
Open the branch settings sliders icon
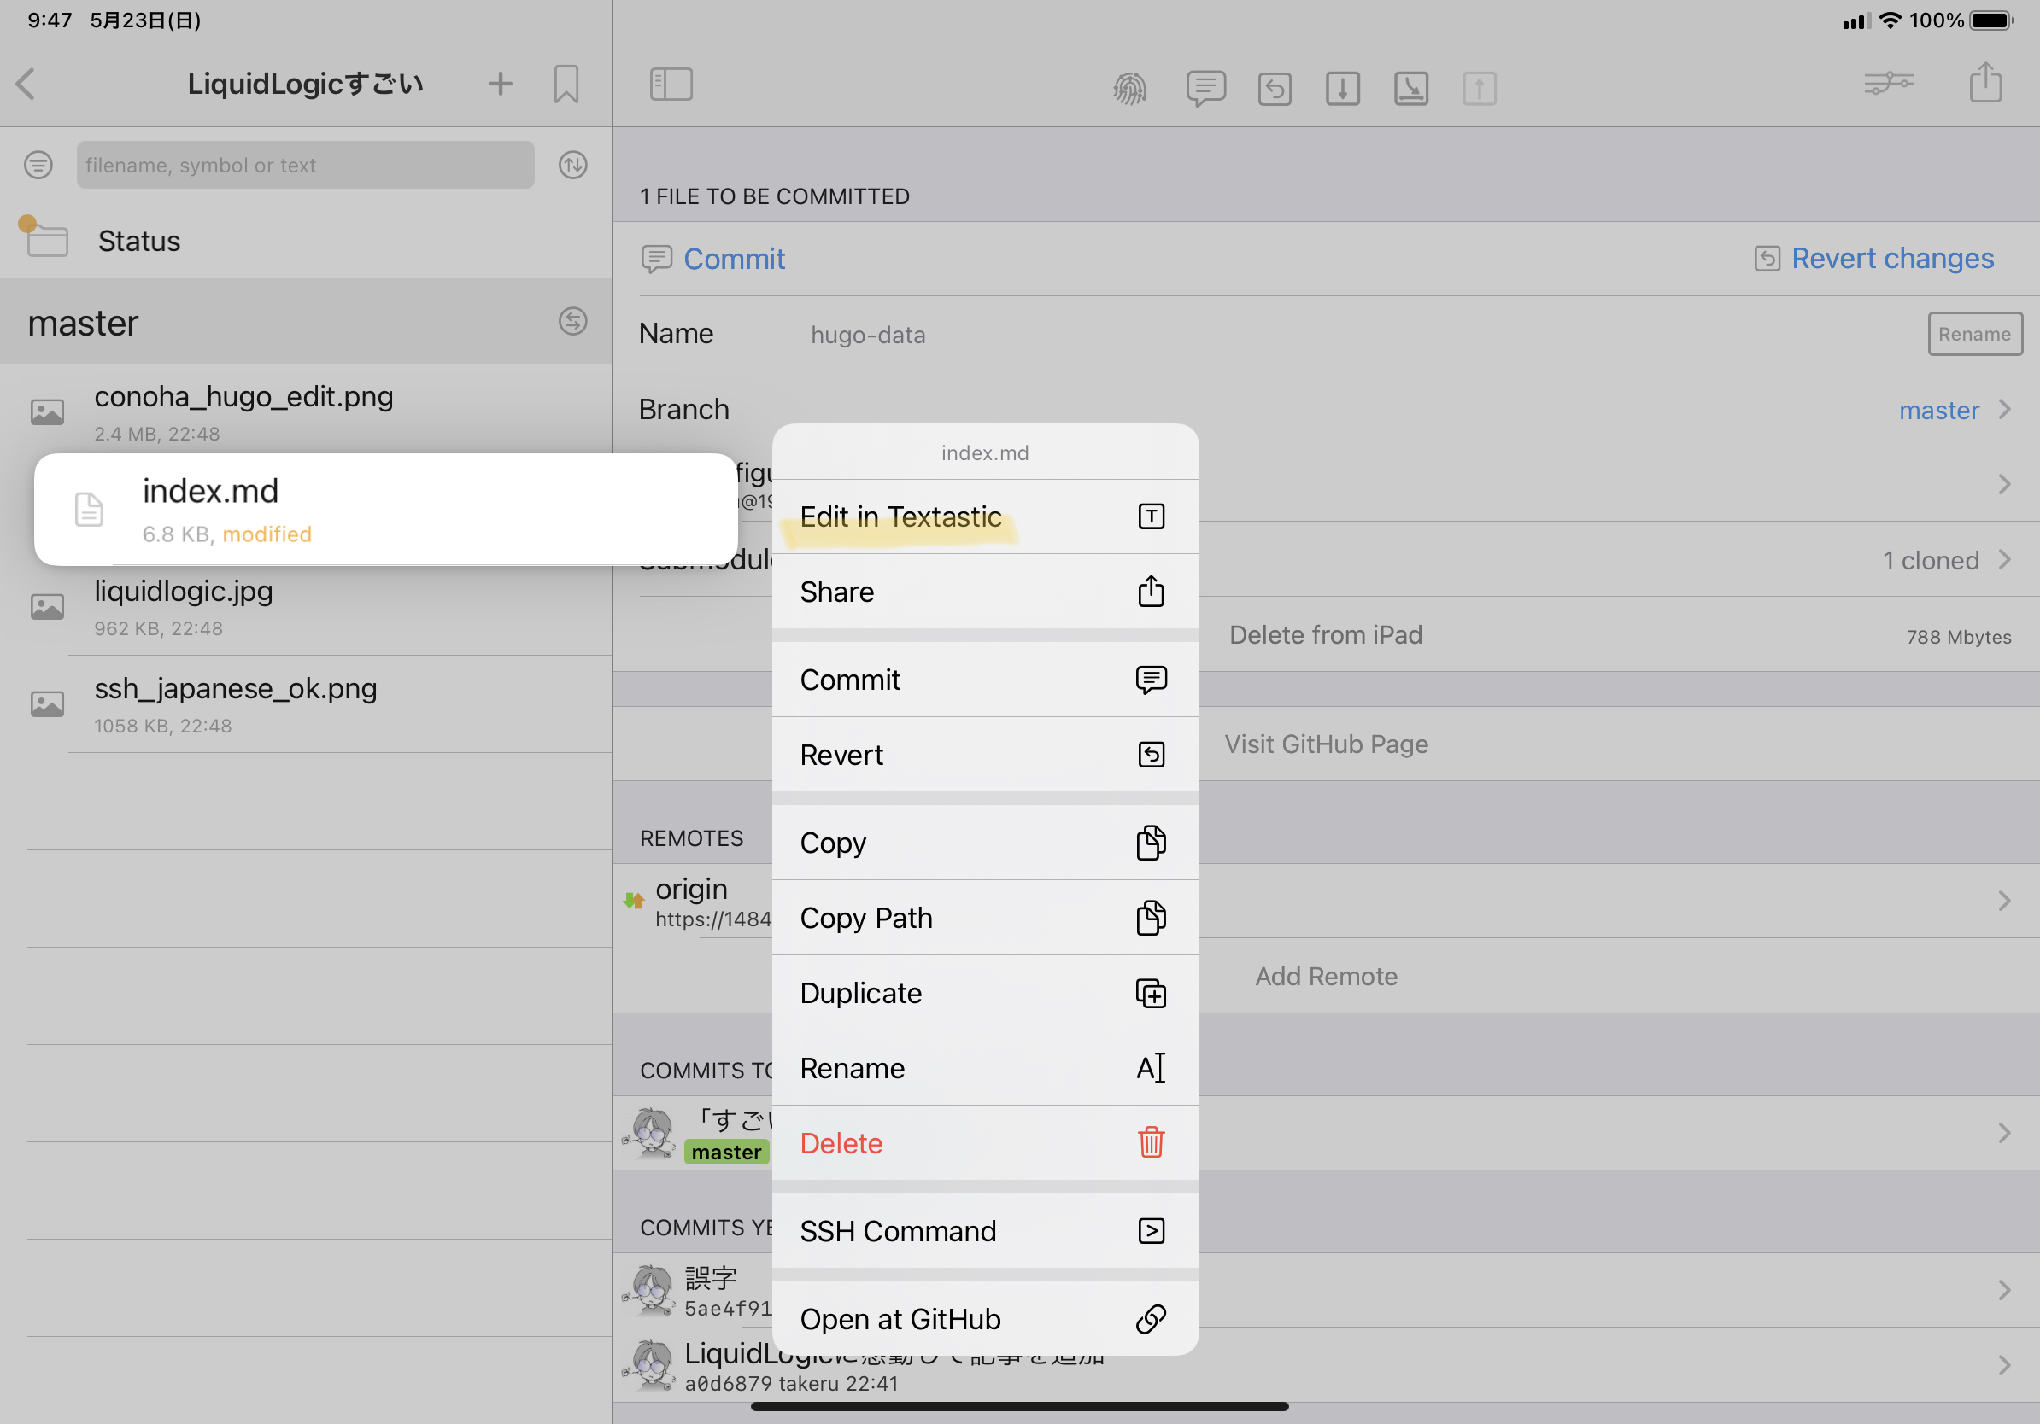tap(1888, 84)
